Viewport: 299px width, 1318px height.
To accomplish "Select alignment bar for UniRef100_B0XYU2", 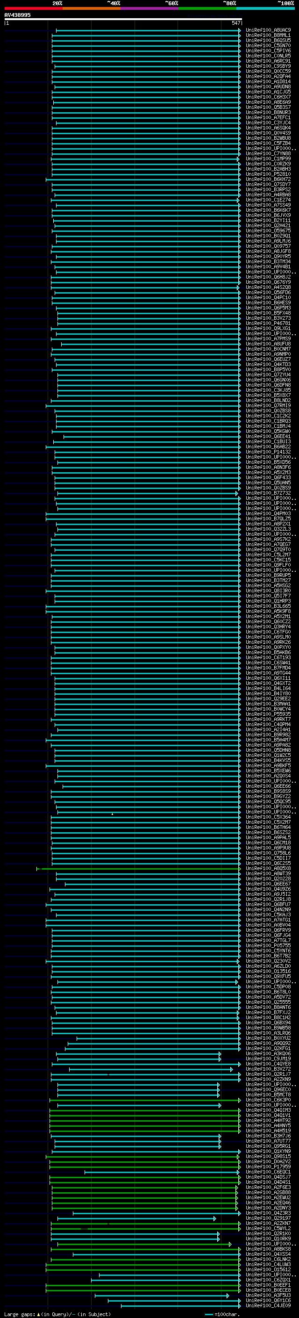I will (x=158, y=1038).
